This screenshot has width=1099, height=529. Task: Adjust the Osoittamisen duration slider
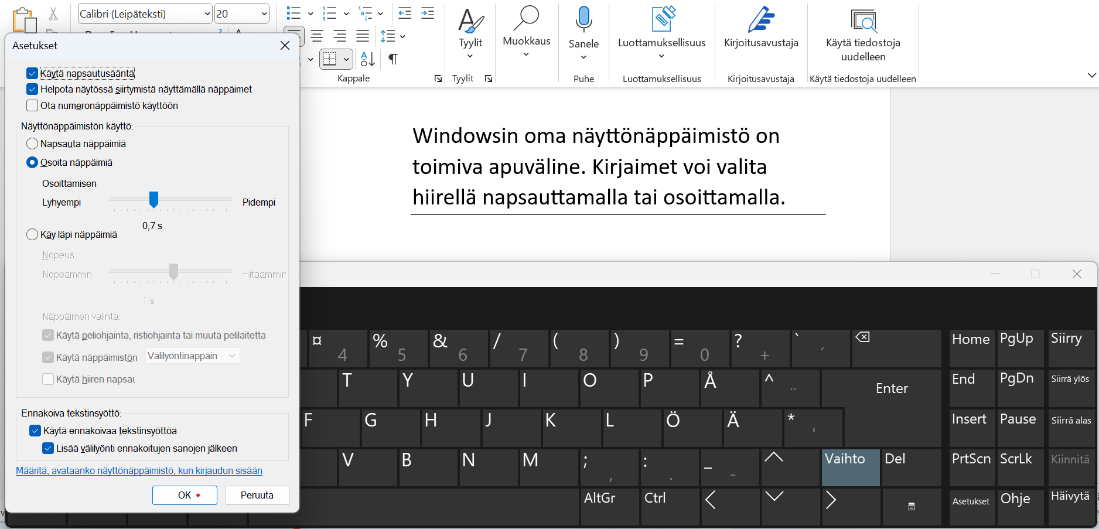154,200
